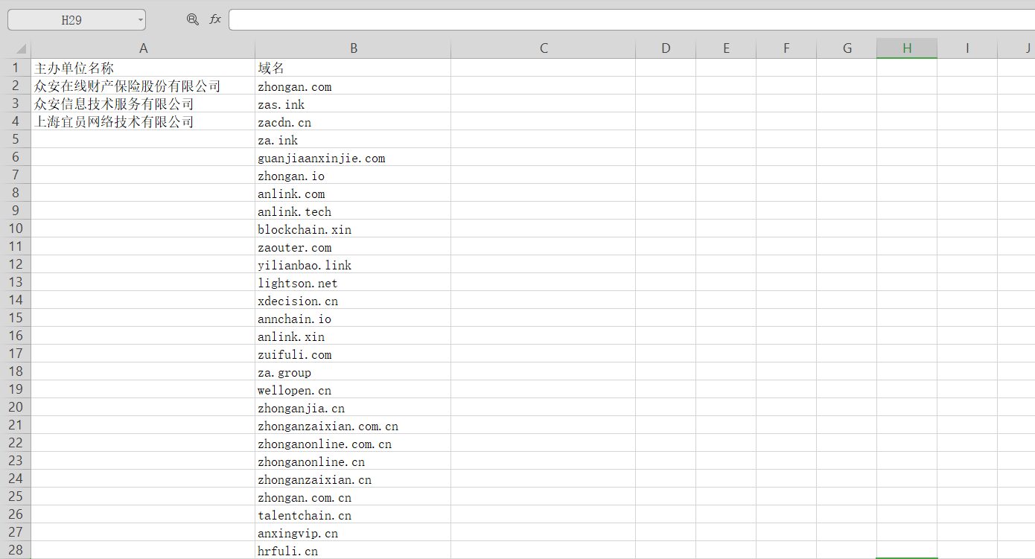Click the za.group cell
Screen dimensions: 1035x559
353,371
